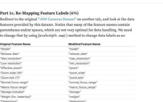
Task: Click the .map() inline code text
Action: click(x=63, y=35)
